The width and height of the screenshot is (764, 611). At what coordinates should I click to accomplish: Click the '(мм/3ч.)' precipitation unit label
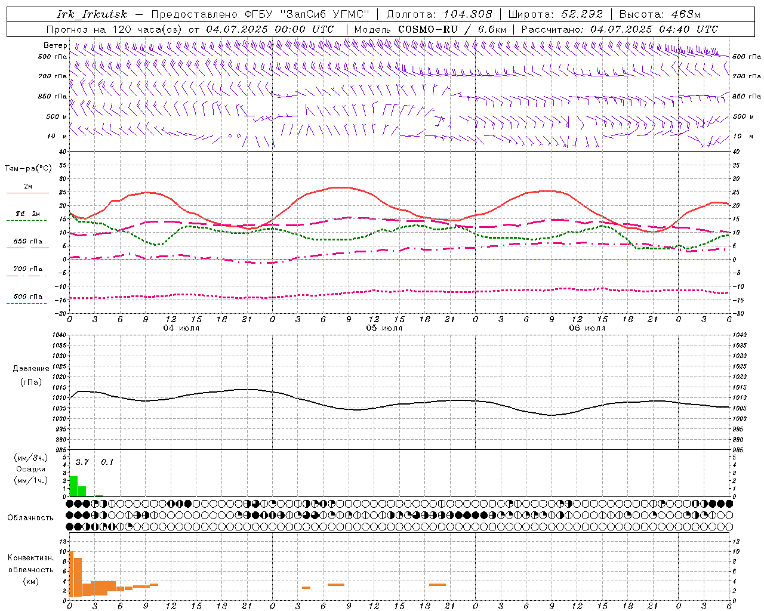pyautogui.click(x=30, y=458)
